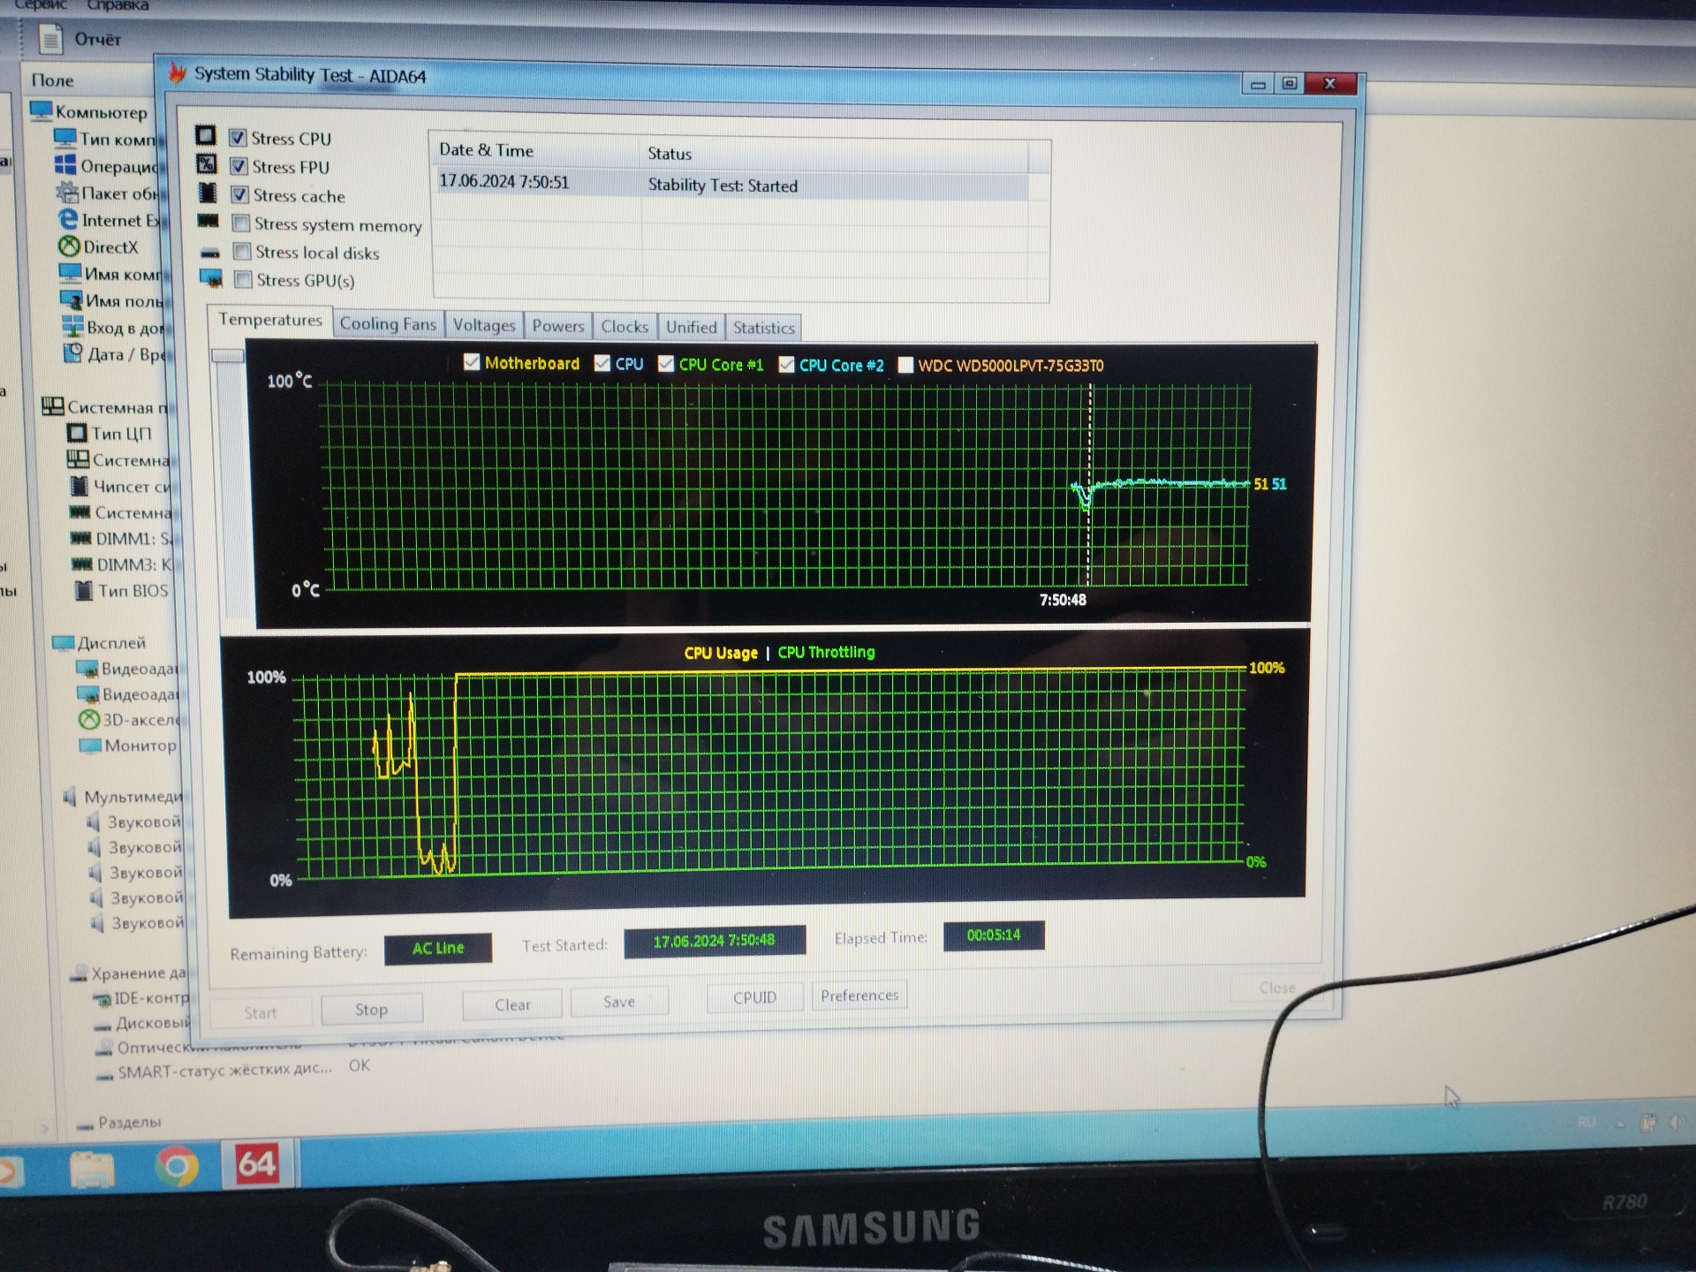The image size is (1696, 1272).
Task: Show WDC WD5000LPVT drive temperature
Action: tap(905, 365)
